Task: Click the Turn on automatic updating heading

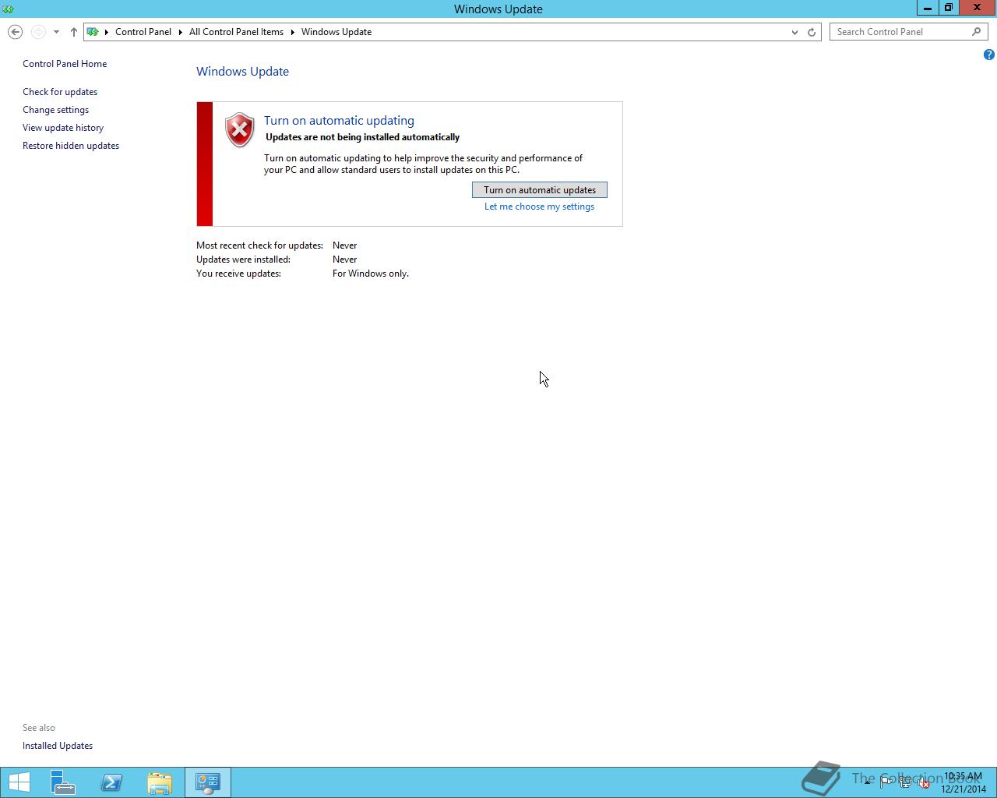Action: point(339,121)
